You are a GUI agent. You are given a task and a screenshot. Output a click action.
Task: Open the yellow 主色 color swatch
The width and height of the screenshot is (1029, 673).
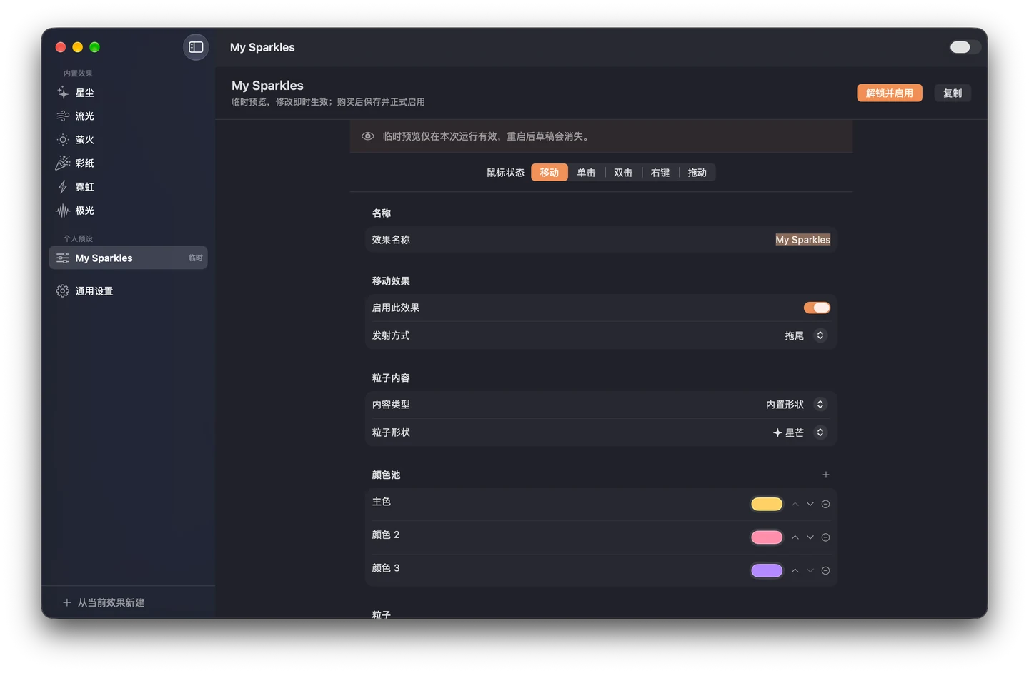pyautogui.click(x=767, y=505)
